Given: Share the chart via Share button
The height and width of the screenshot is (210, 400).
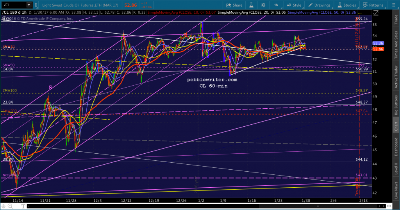Looking at the screenshot, I should point(234,5).
